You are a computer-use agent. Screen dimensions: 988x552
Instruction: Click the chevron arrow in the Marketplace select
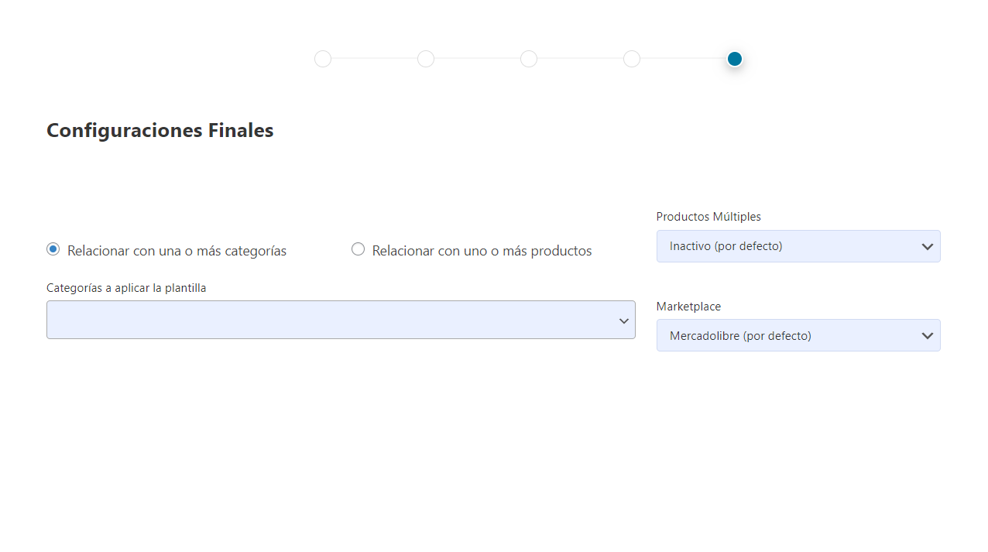tap(927, 336)
